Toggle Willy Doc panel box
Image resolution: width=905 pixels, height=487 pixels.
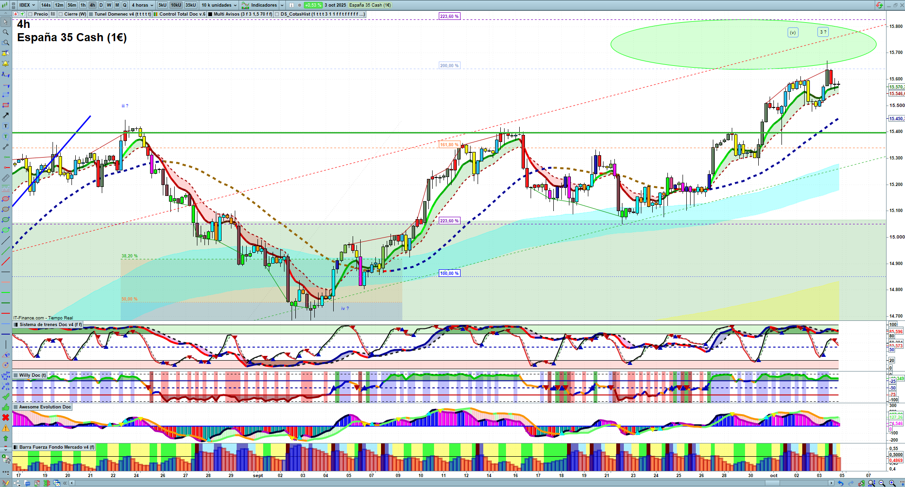[16, 375]
